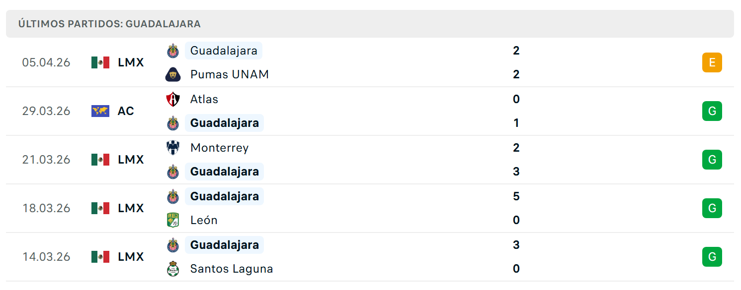The width and height of the screenshot is (741, 290).
Task: Click the orange E draw result badge
Action: point(712,62)
